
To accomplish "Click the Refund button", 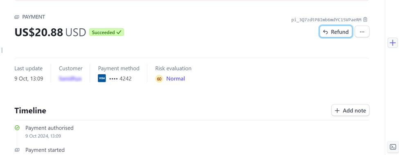I will point(336,32).
